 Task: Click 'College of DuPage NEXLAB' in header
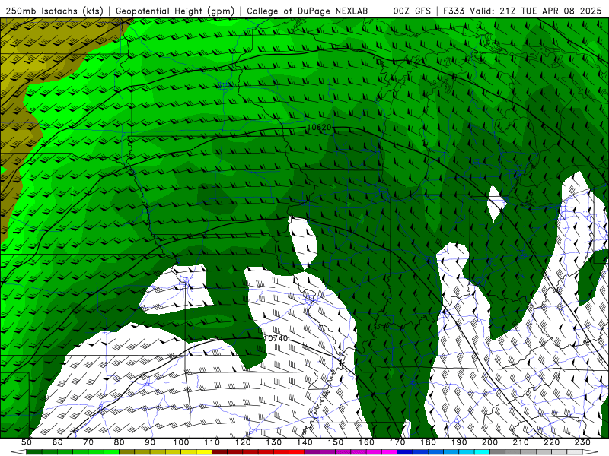click(x=308, y=11)
